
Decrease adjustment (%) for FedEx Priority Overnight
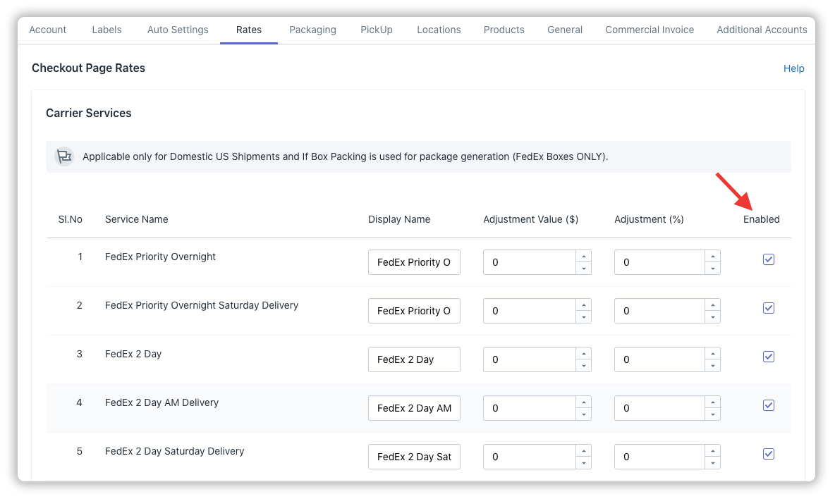click(x=712, y=269)
